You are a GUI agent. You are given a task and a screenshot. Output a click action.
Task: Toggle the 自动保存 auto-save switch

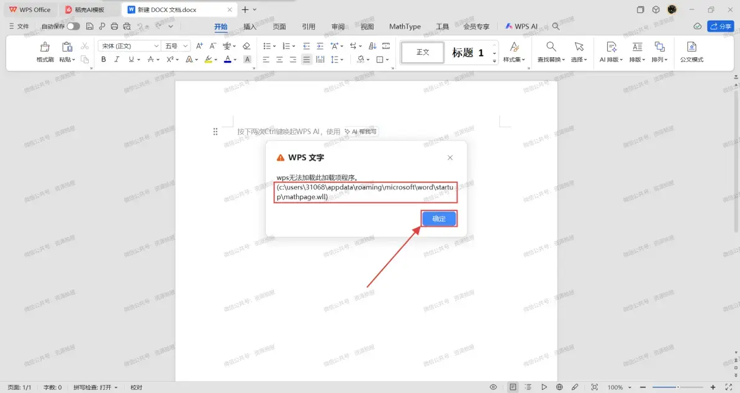73,27
